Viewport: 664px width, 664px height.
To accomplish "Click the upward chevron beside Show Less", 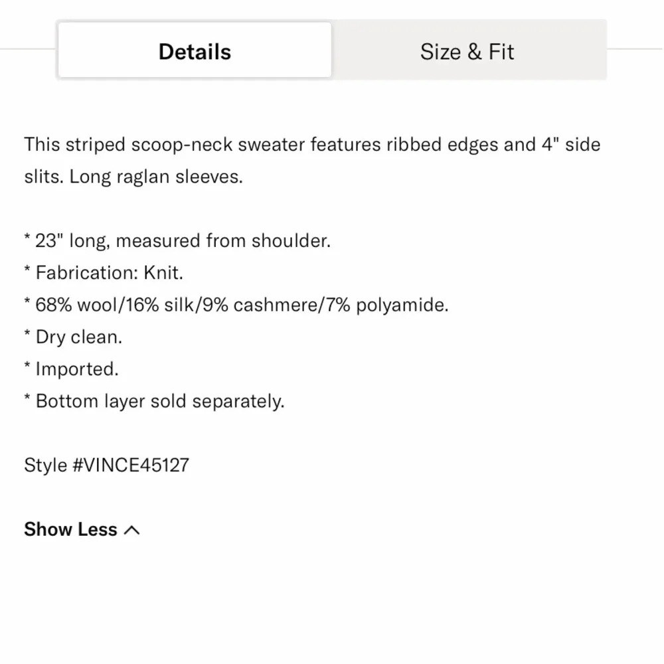I will click(x=132, y=530).
